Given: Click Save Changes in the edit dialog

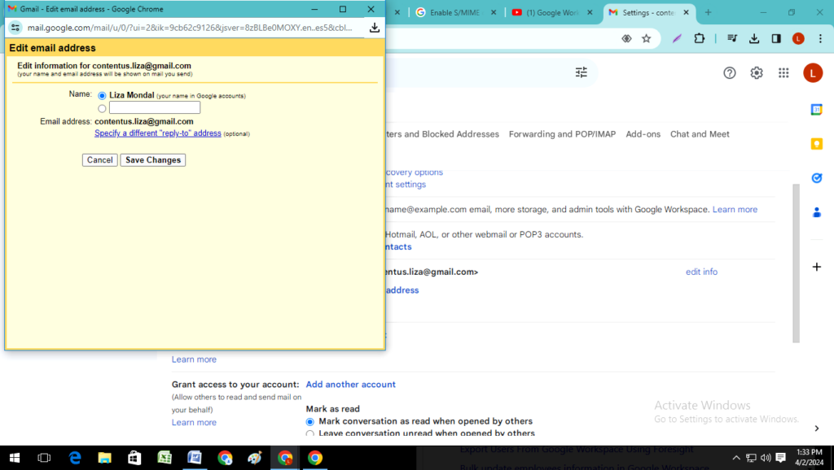Looking at the screenshot, I should pos(152,159).
